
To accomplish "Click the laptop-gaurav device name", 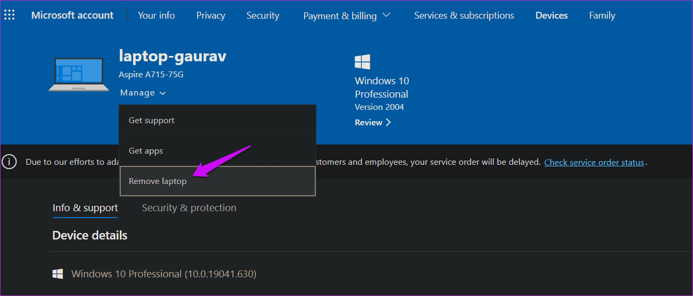I will [x=173, y=56].
